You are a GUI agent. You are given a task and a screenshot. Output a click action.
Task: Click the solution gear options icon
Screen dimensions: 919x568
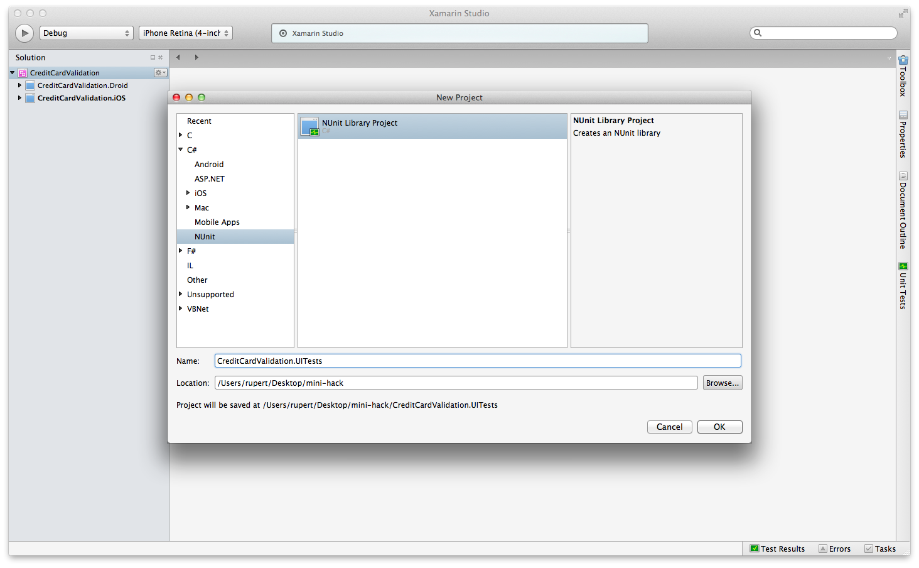[x=160, y=73]
